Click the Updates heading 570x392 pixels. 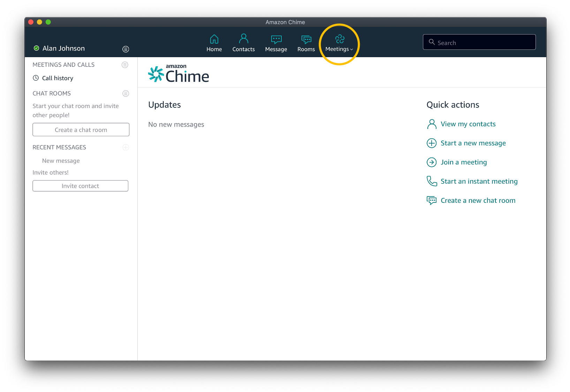(x=165, y=105)
